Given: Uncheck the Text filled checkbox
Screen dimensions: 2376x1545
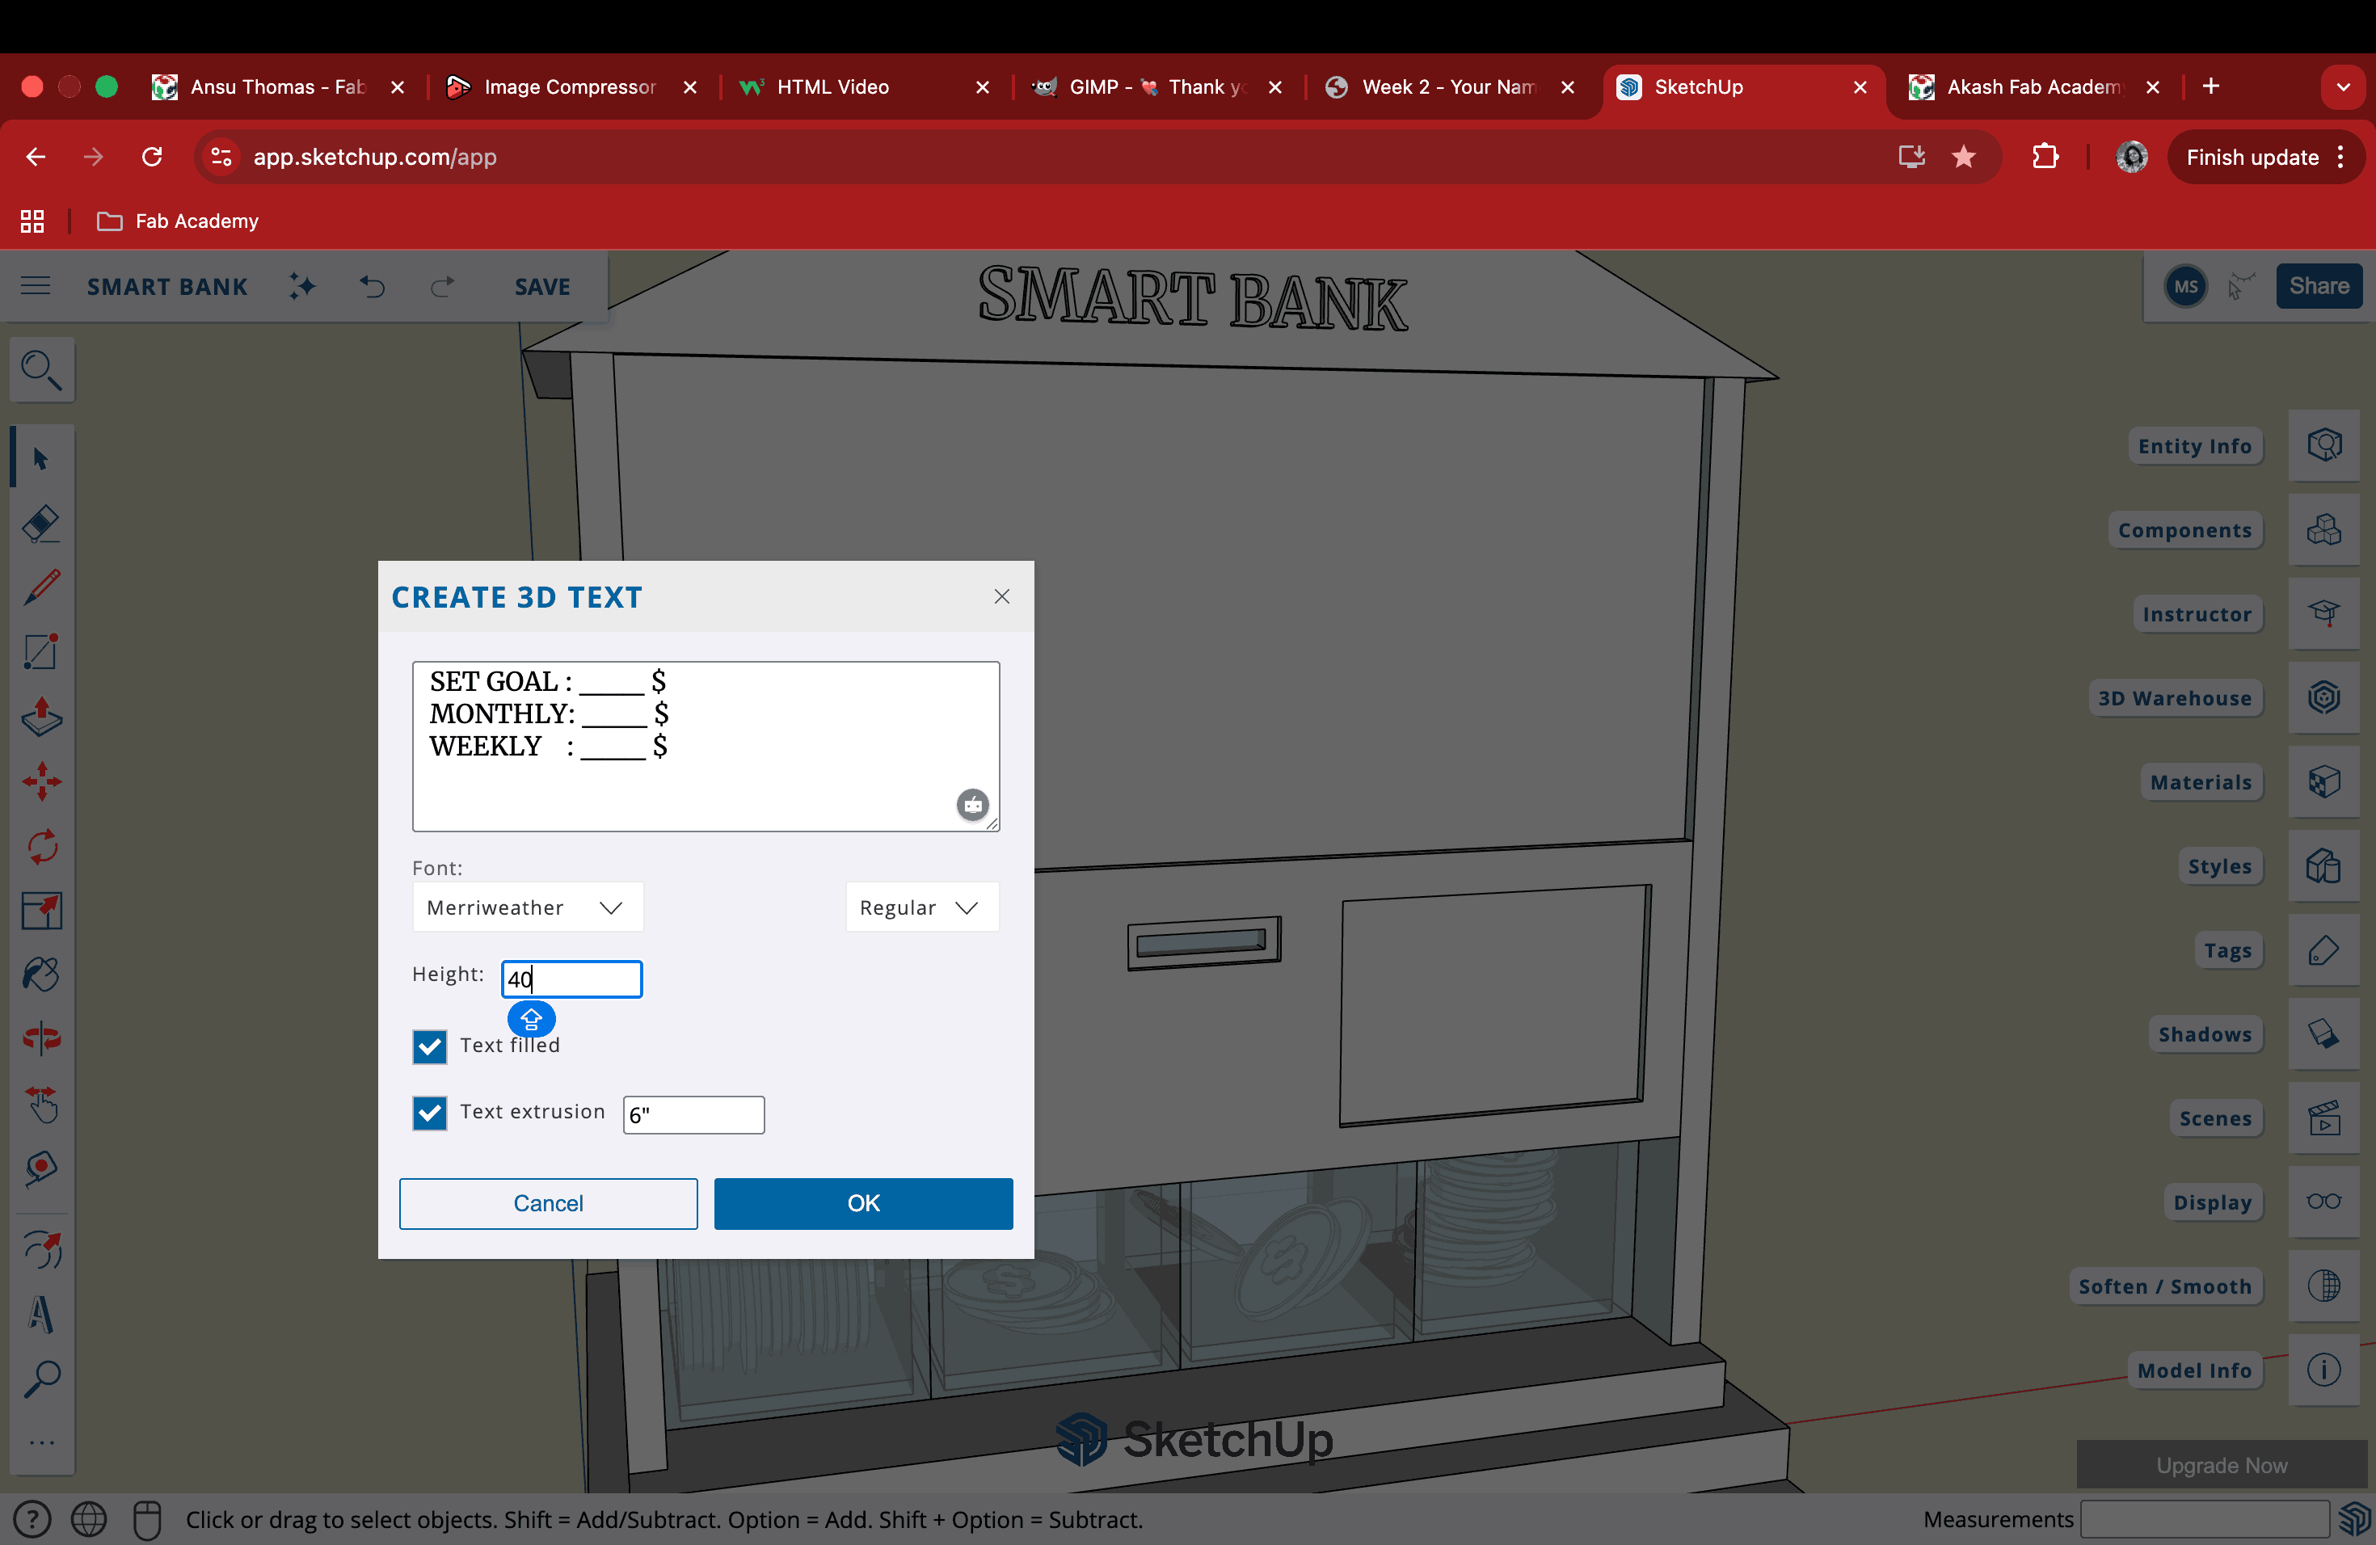Looking at the screenshot, I should tap(429, 1046).
